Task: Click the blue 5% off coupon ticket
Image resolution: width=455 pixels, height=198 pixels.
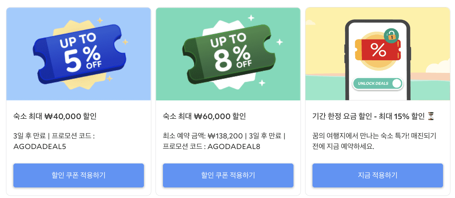Action: pyautogui.click(x=79, y=54)
